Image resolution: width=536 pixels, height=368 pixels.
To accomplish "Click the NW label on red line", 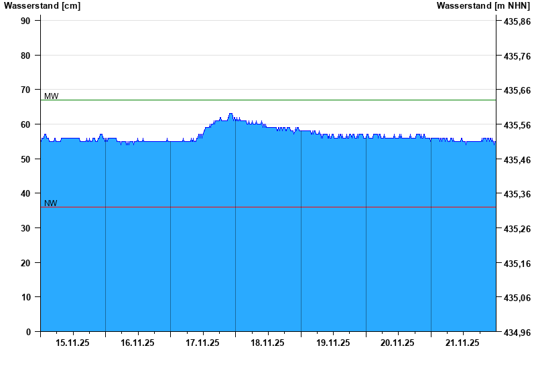I will [51, 203].
